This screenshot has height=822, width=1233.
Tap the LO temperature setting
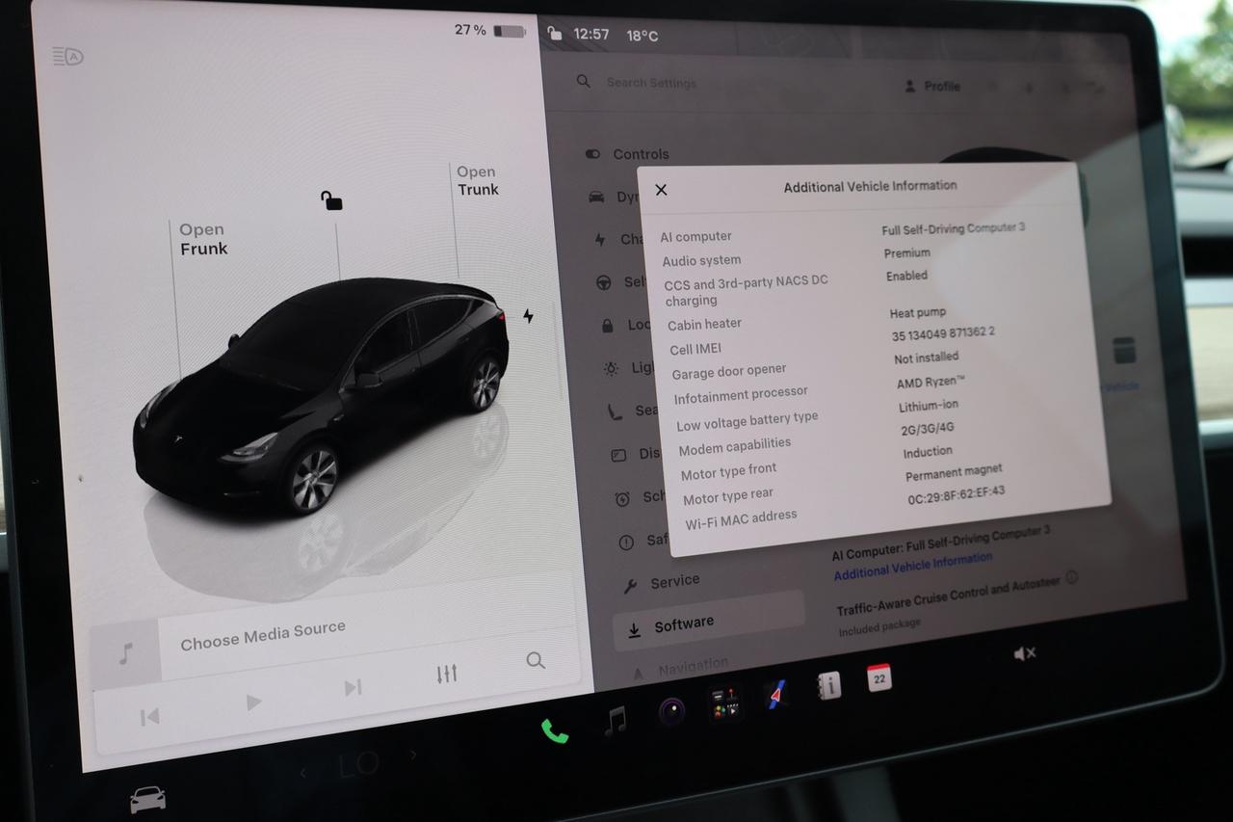click(358, 765)
